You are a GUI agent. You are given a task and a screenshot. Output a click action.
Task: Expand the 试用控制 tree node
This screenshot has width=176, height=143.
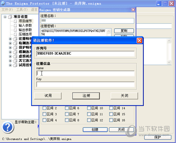coord(10,65)
